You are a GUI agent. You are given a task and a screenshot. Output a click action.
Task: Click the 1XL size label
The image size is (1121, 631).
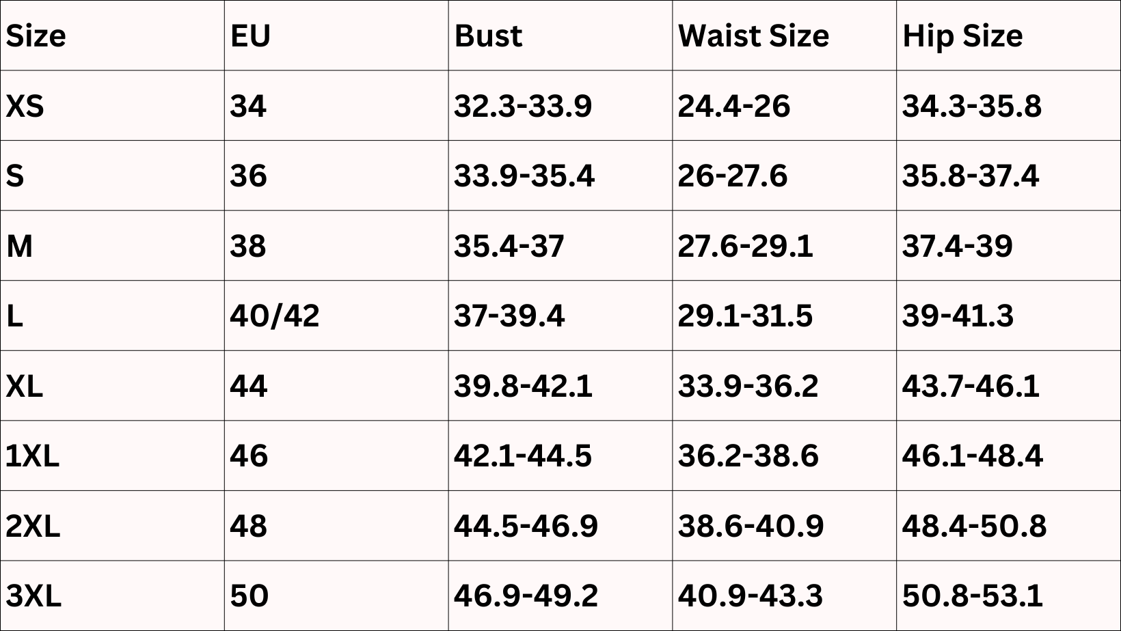[32, 455]
